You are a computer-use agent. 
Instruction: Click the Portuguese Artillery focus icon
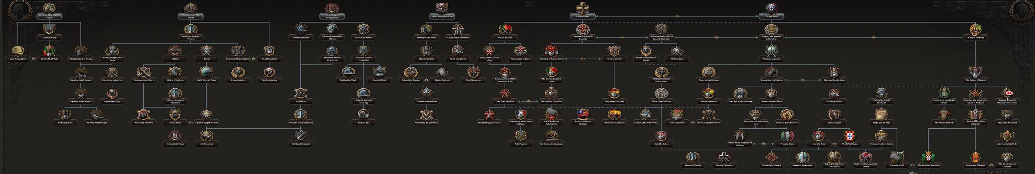pyautogui.click(x=144, y=72)
